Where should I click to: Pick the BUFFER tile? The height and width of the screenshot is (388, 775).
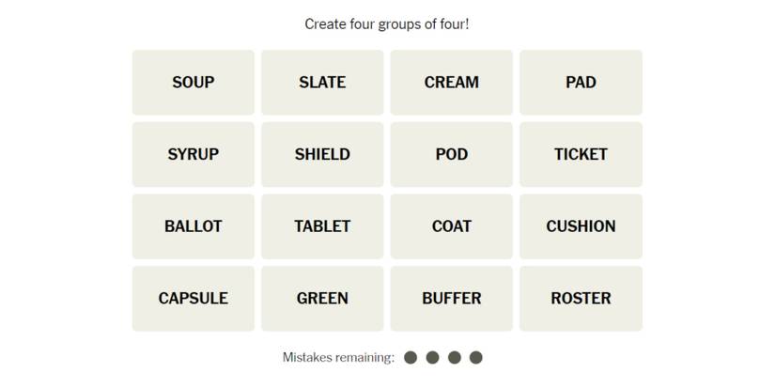(x=452, y=299)
